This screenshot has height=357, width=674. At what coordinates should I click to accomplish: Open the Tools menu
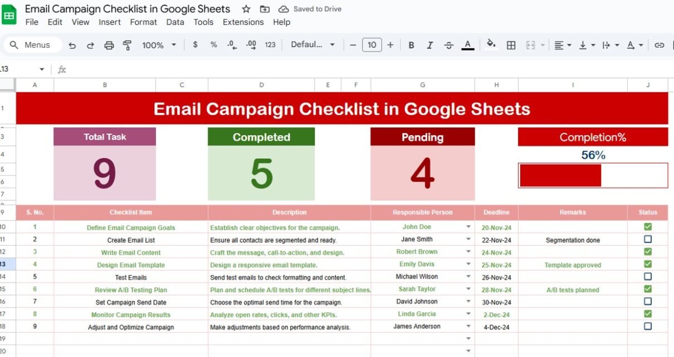click(x=203, y=22)
